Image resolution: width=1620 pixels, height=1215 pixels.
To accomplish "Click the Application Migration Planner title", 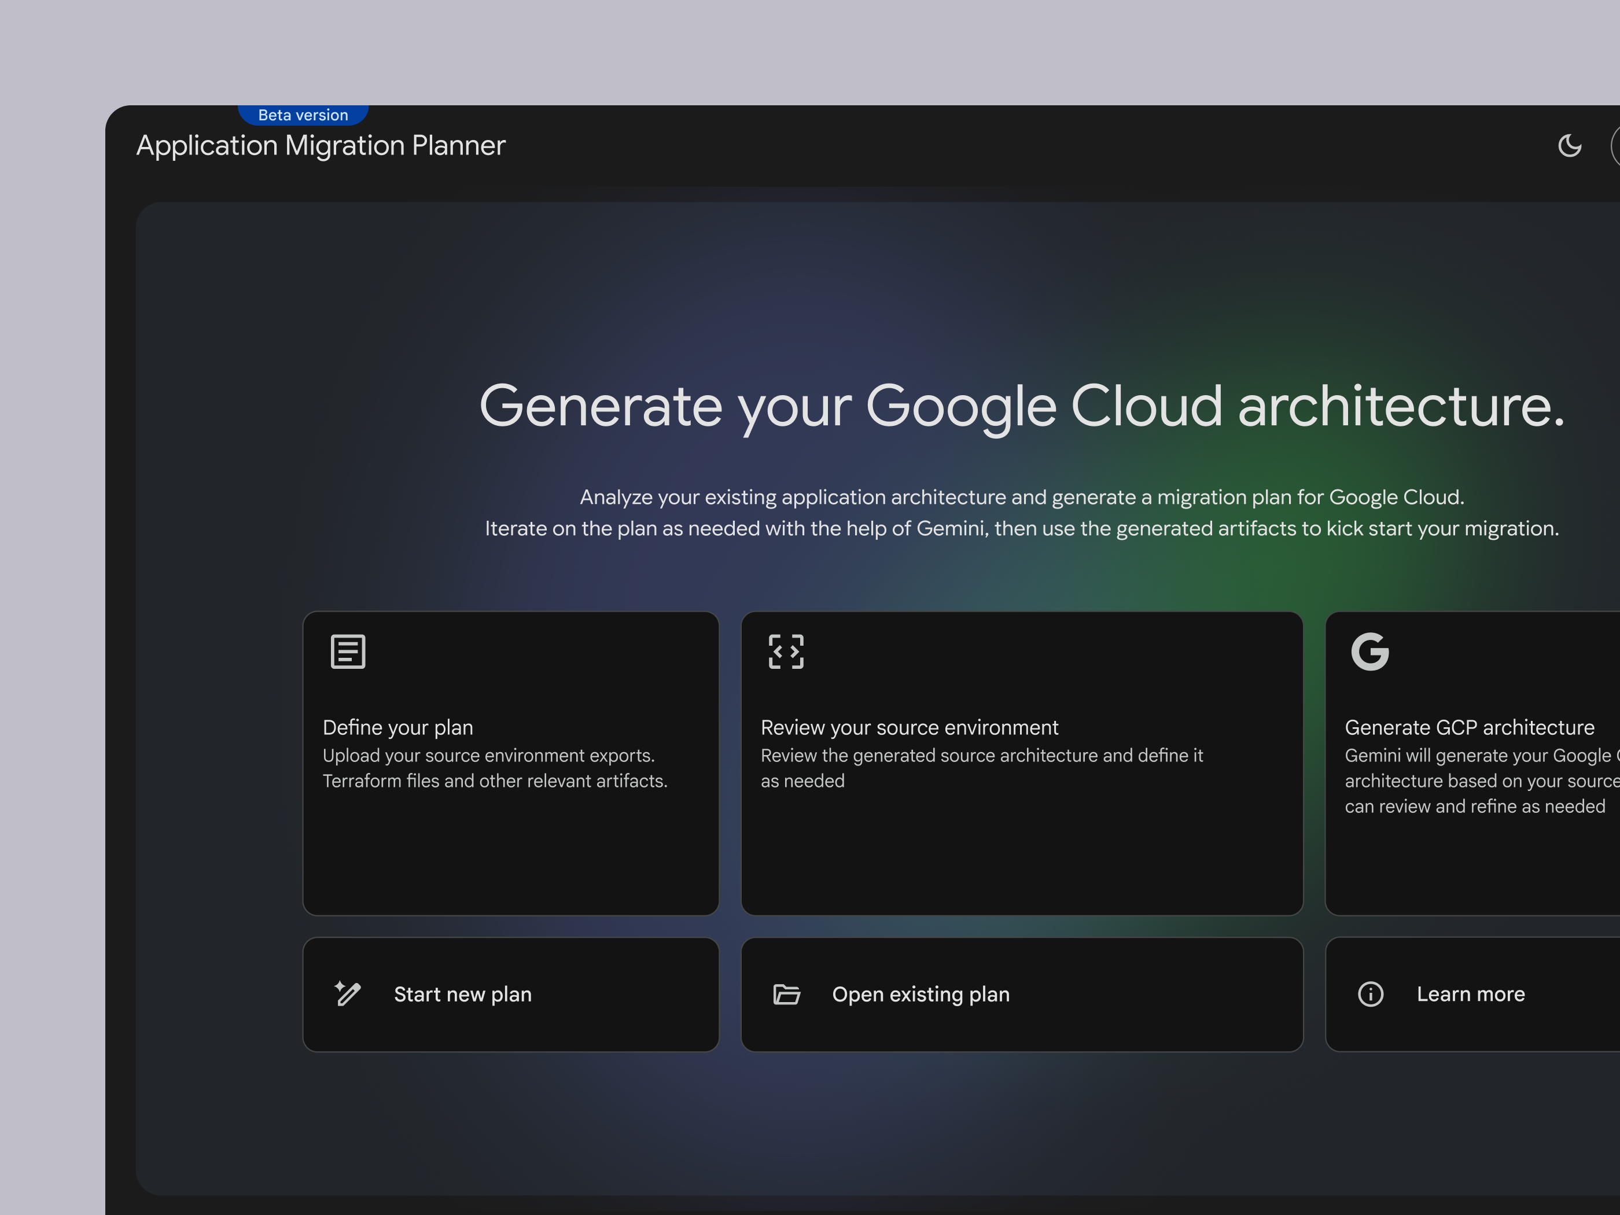I will (x=320, y=146).
